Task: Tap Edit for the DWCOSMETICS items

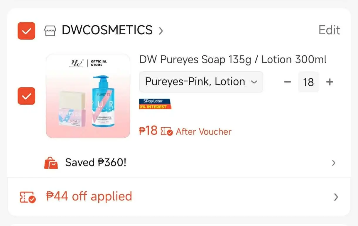Action: [x=329, y=30]
